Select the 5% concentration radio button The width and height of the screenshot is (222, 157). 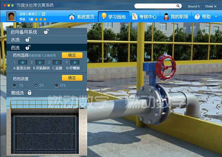point(36,85)
